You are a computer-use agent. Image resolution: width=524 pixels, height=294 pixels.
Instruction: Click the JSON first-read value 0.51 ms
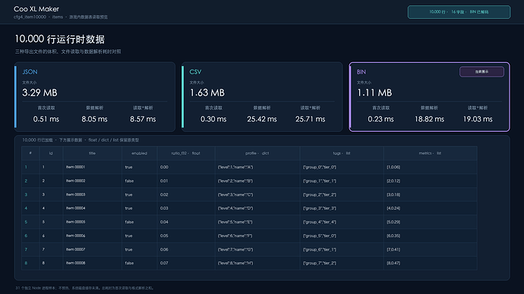[46, 119]
